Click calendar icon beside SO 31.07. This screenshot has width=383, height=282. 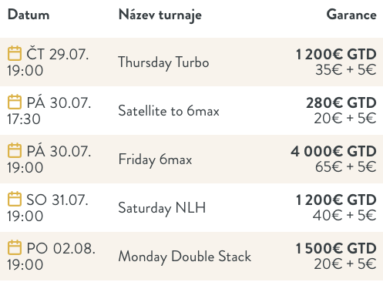[x=15, y=199]
